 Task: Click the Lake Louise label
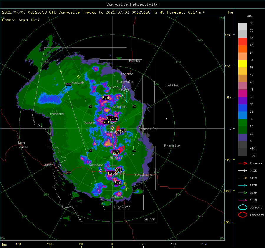[23, 145]
